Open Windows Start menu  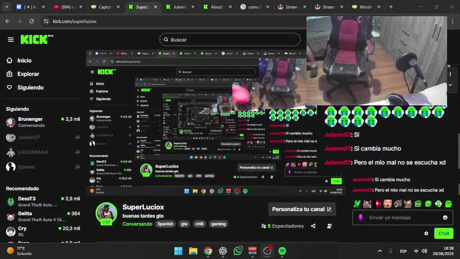pyautogui.click(x=178, y=251)
